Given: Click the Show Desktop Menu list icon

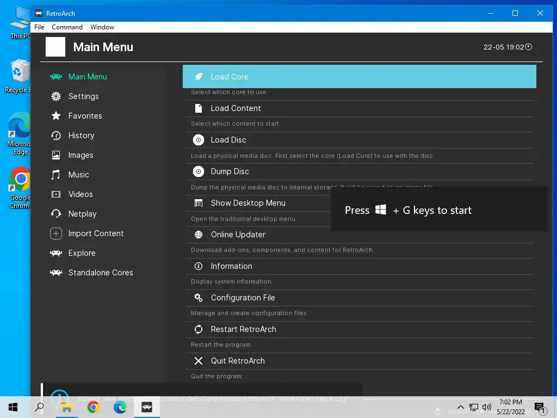Looking at the screenshot, I should (199, 204).
